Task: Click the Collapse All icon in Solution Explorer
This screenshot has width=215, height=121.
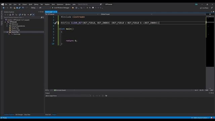Action: tap(23, 15)
